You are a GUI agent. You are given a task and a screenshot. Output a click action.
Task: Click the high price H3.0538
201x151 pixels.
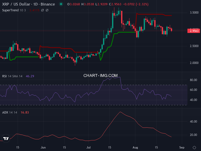(x=88, y=4)
